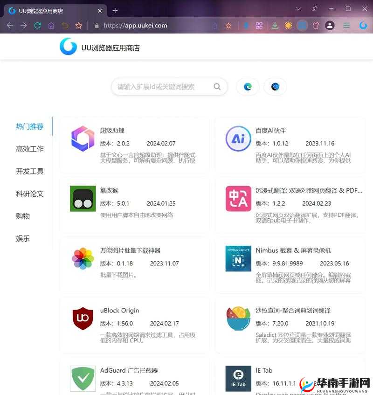Click the search magnifier button
Viewport: 373px width, 395px height.
click(217, 87)
